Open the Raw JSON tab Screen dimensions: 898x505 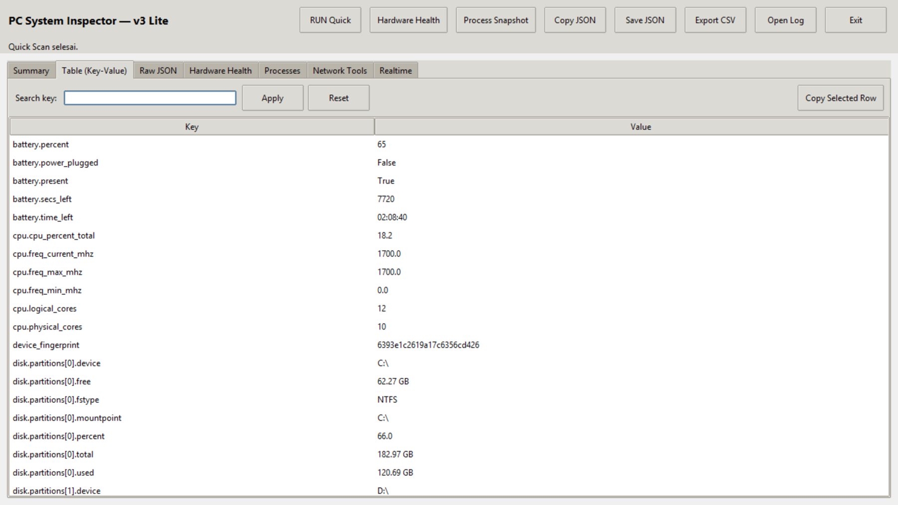point(158,70)
